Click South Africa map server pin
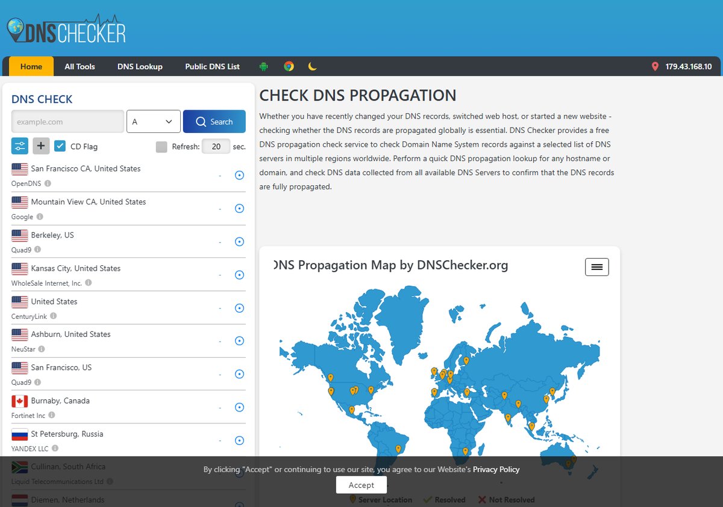723x507 pixels. point(465,452)
